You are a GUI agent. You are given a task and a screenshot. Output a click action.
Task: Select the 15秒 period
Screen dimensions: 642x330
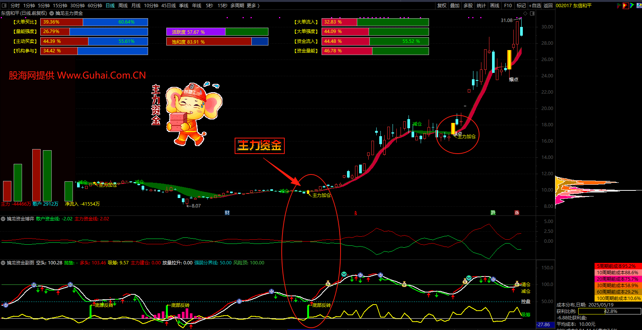[222, 5]
